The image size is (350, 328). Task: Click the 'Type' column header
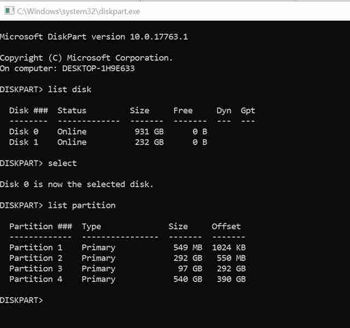click(x=91, y=227)
